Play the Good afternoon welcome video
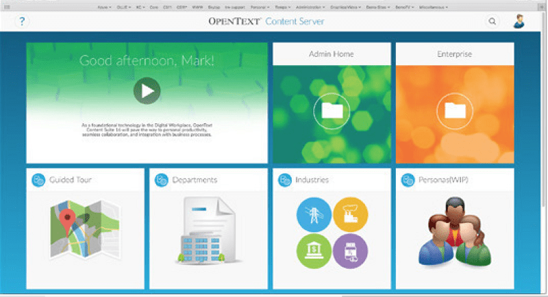The width and height of the screenshot is (548, 297). click(147, 91)
